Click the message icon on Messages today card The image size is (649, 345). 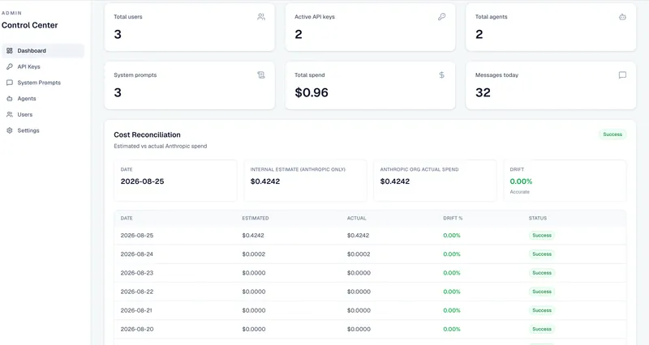tap(622, 75)
